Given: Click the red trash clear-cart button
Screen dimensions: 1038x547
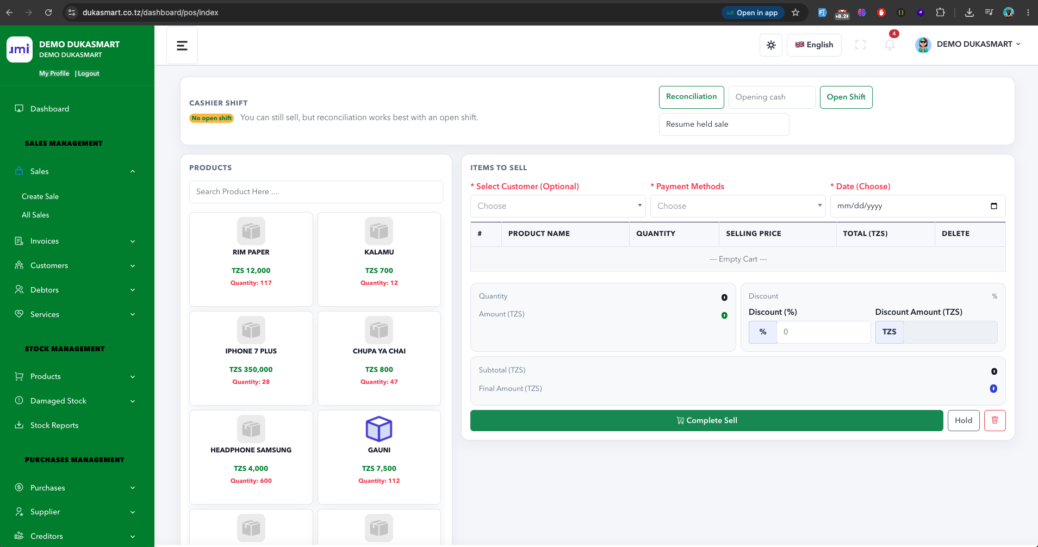Looking at the screenshot, I should point(995,420).
